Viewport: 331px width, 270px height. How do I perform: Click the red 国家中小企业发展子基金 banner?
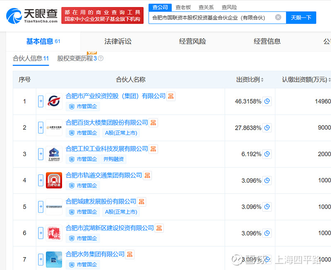pyautogui.click(x=102, y=16)
